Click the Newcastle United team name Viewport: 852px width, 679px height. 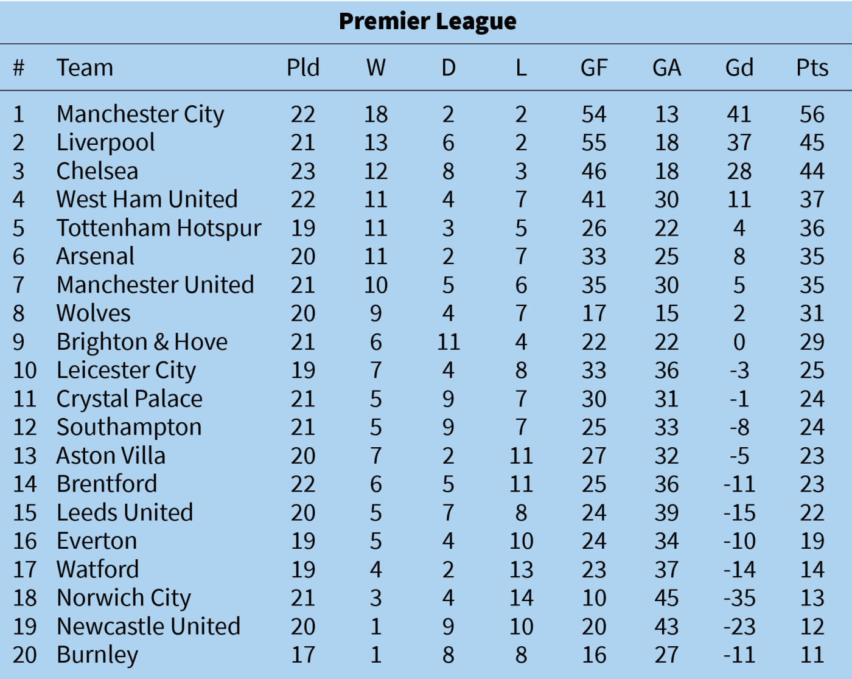(148, 627)
